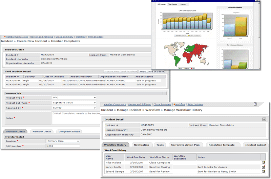Expand the Provider dropdown showing Primary Care
The height and width of the screenshot is (179, 271).
pos(78,141)
